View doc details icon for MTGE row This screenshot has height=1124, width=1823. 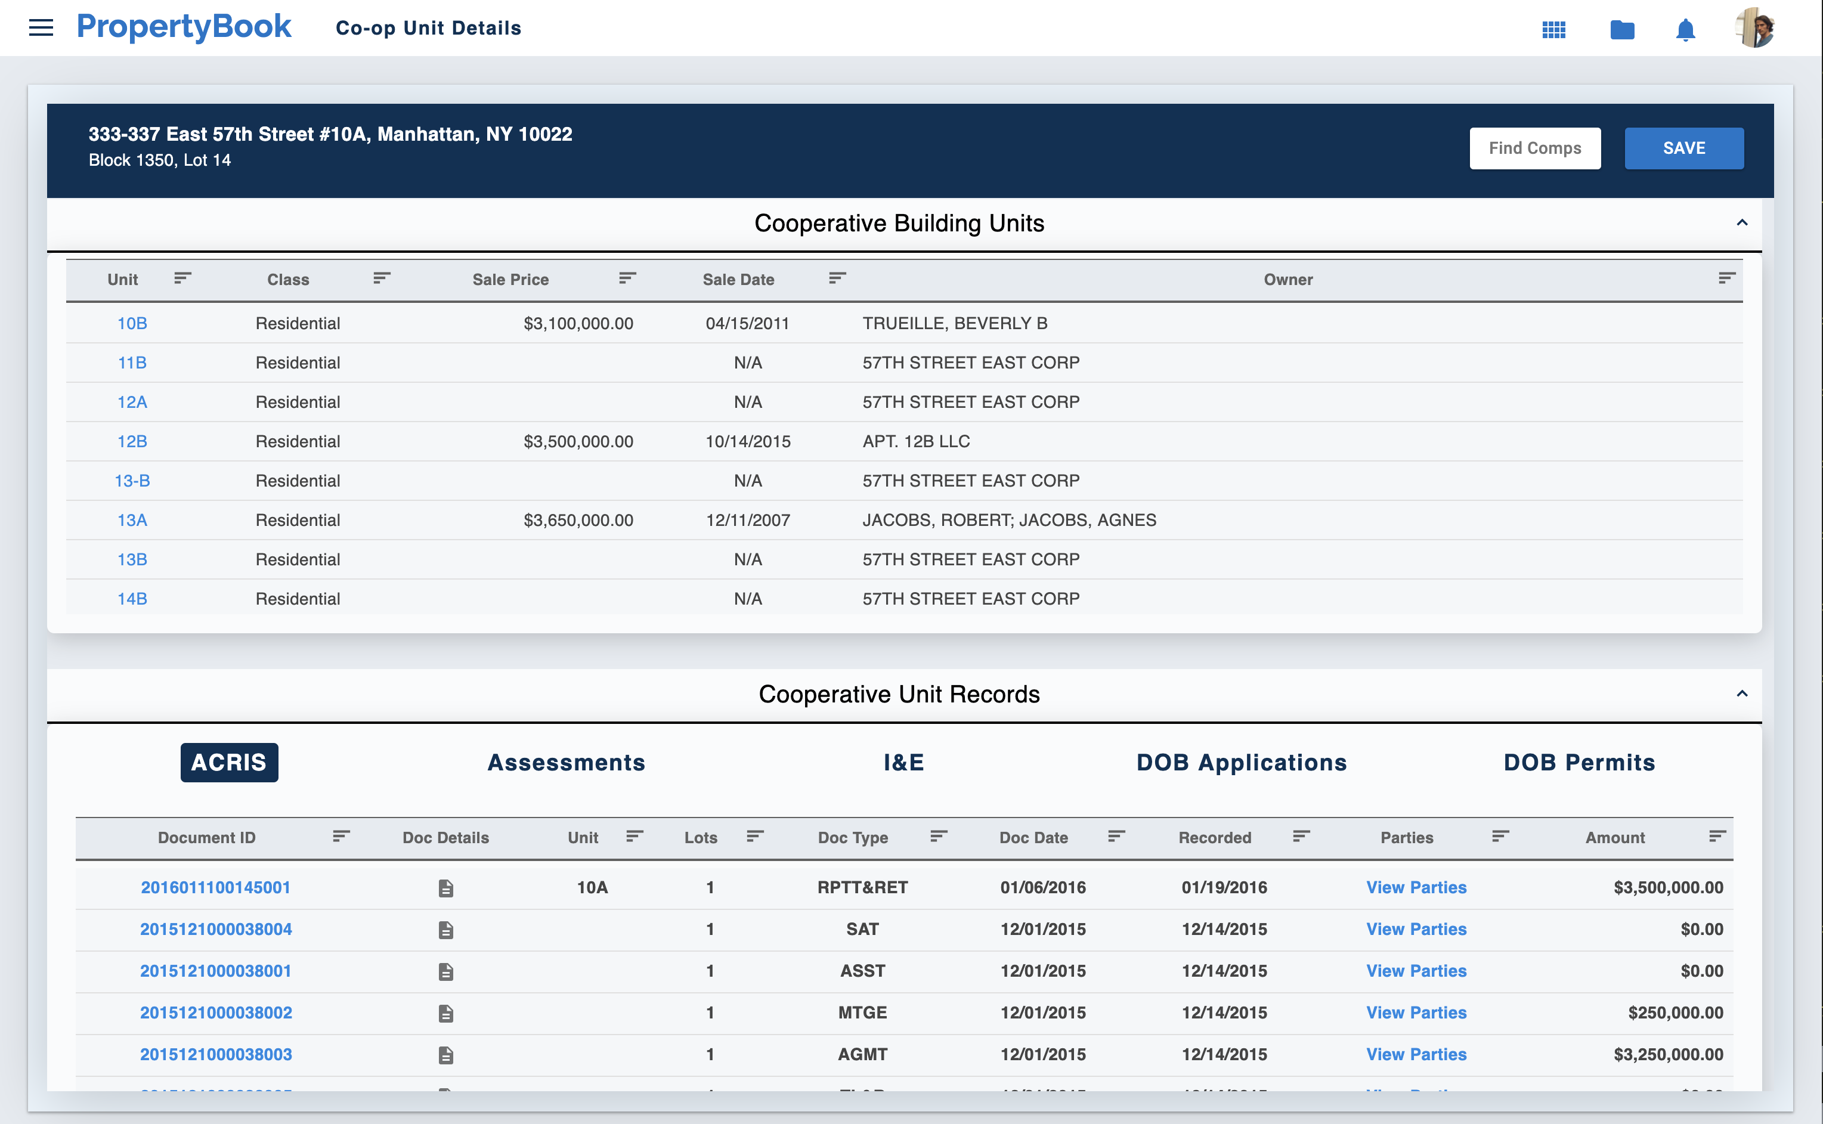coord(445,1013)
